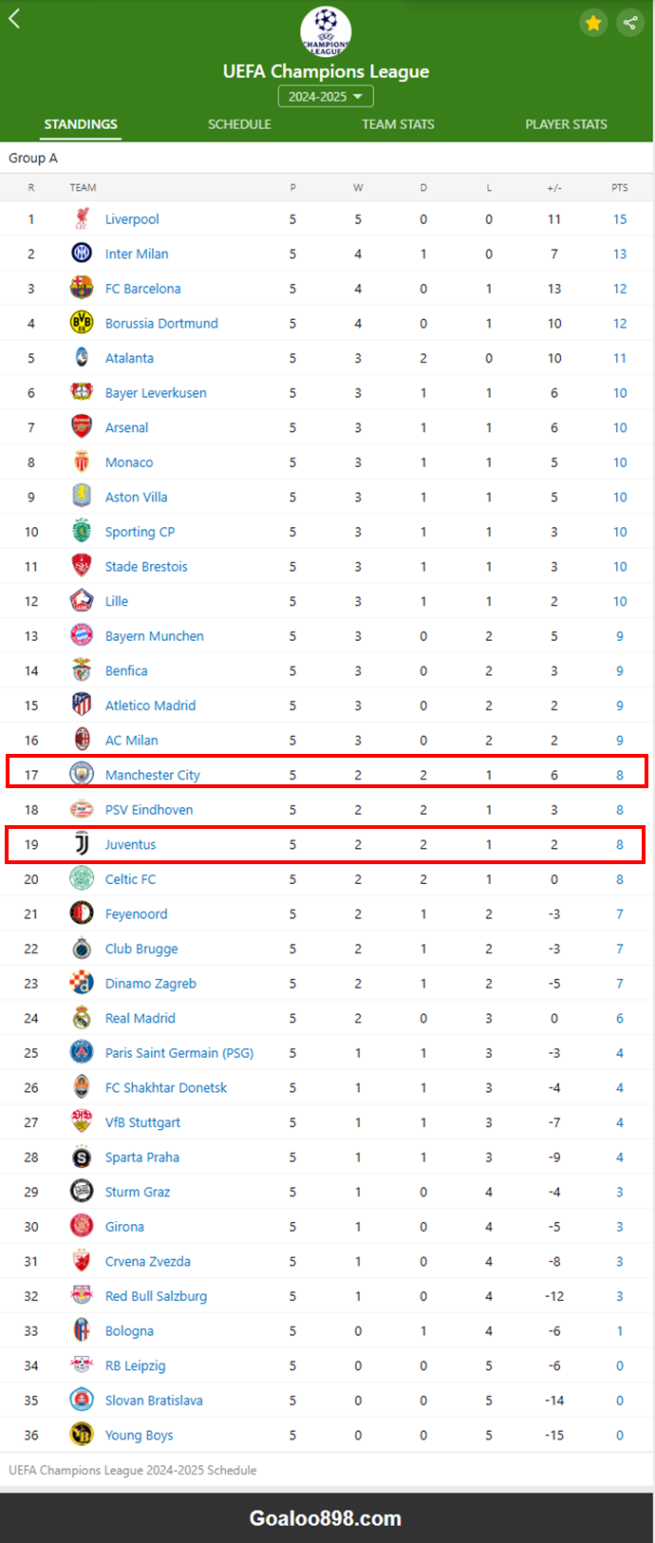Click the UEFA Champions League logo
Viewport: 655px width, 1543px height.
[x=326, y=31]
